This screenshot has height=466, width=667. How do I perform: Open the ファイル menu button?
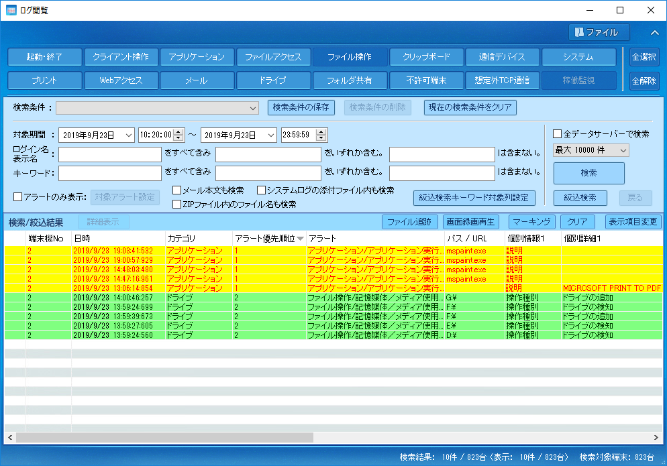point(599,32)
